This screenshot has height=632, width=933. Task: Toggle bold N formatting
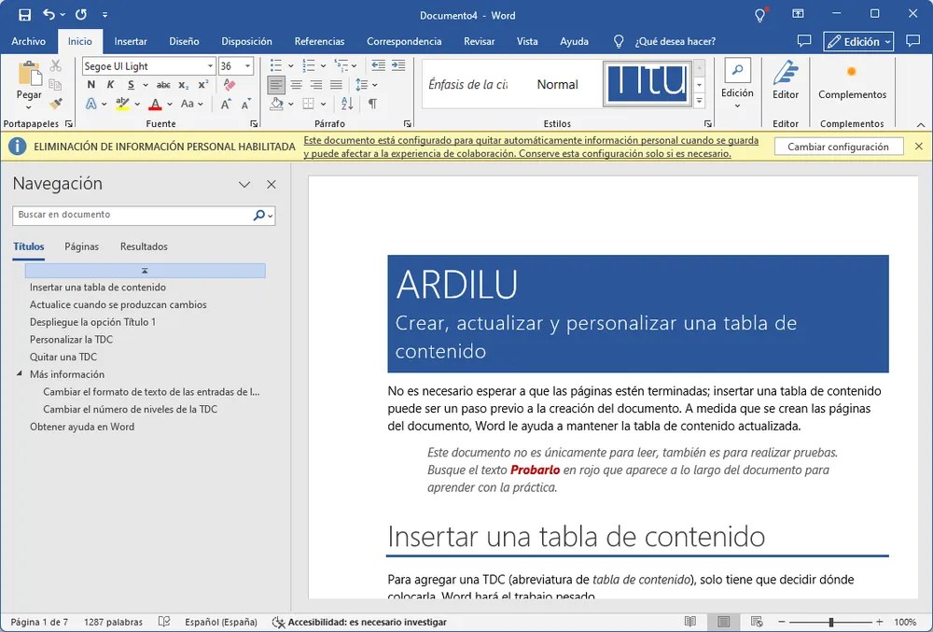pyautogui.click(x=91, y=85)
